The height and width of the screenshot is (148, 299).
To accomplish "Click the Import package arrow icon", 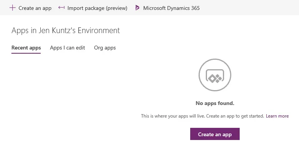I will [x=61, y=8].
